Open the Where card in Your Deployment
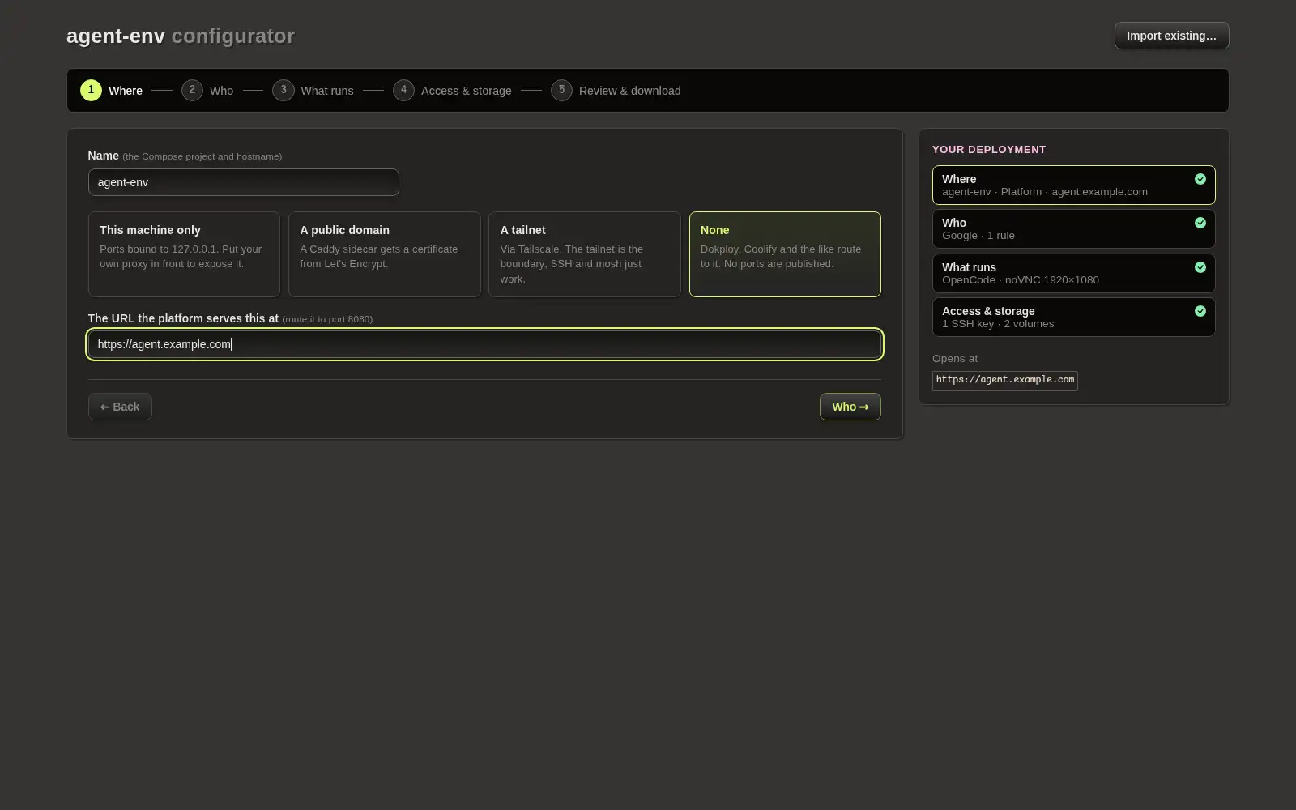Viewport: 1296px width, 810px height. 1073,185
